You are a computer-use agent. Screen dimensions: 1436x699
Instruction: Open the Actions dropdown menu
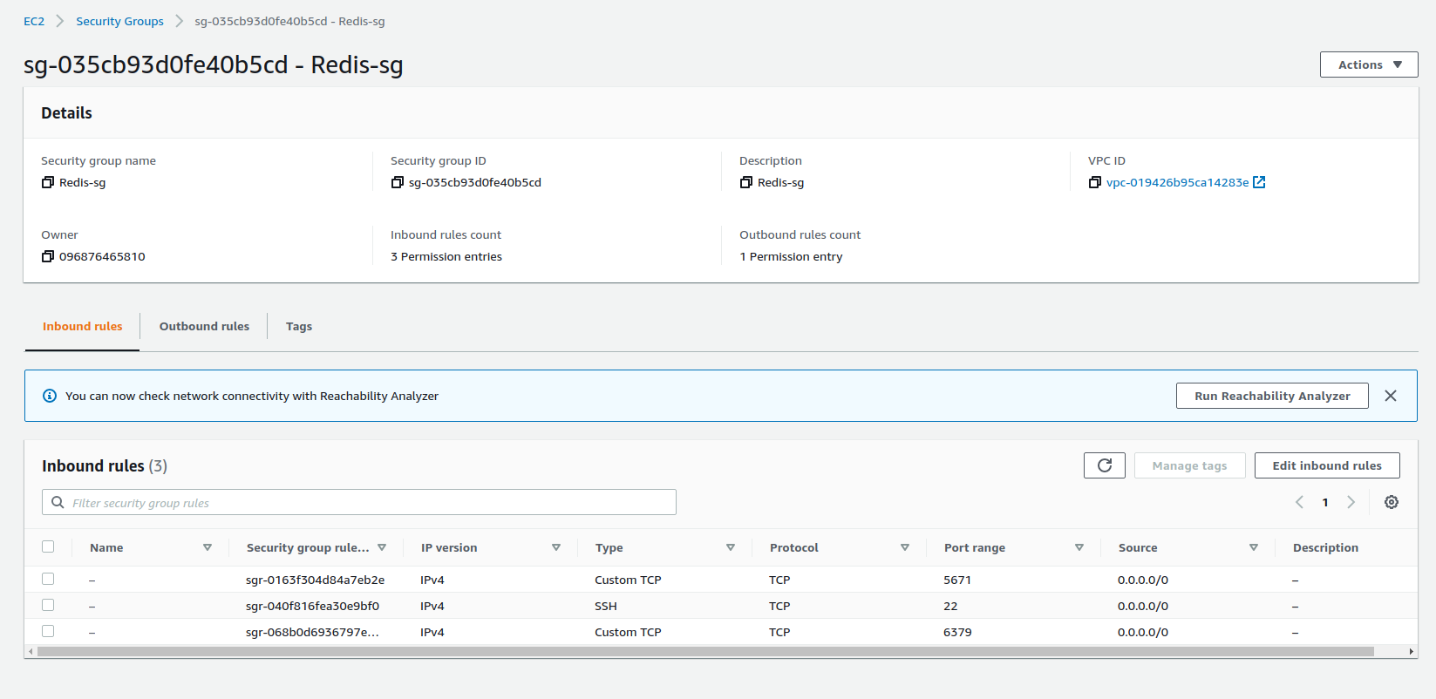(x=1369, y=64)
